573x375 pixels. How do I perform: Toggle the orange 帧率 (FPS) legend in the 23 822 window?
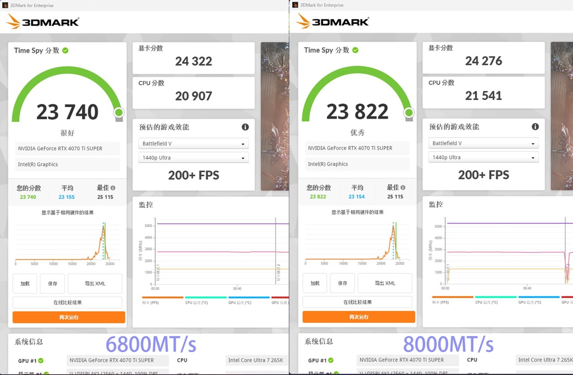(x=453, y=299)
